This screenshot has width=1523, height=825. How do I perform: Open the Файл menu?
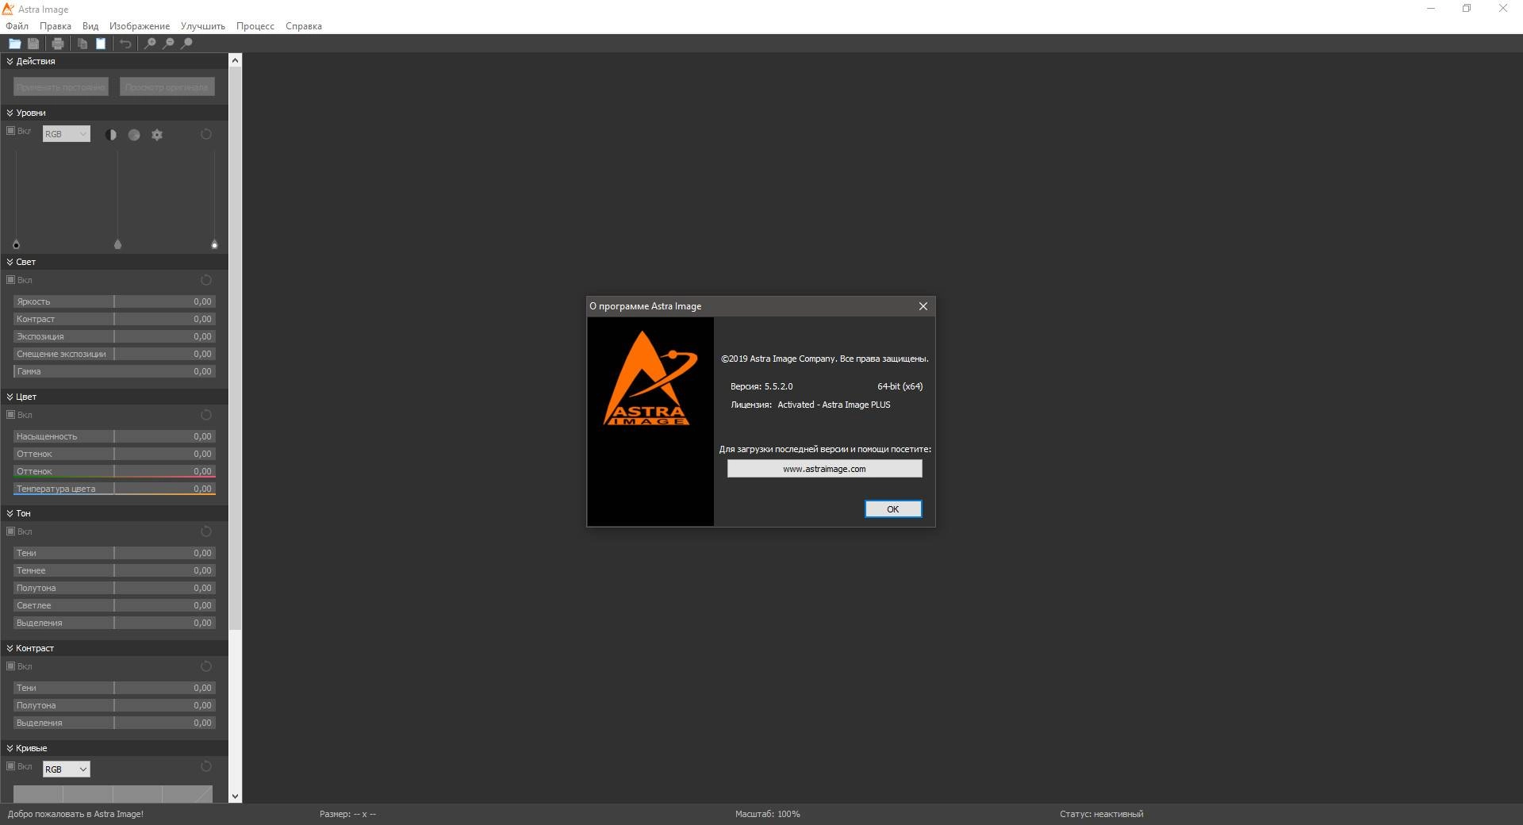17,26
